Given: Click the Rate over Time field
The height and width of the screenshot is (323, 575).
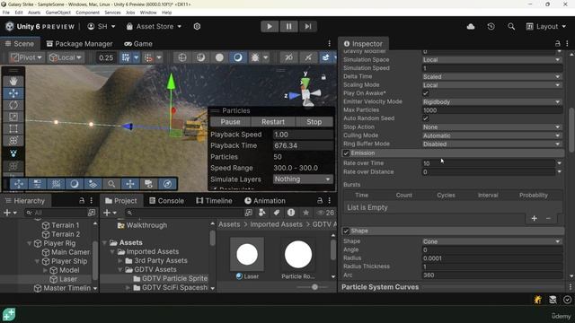Looking at the screenshot, I should [x=488, y=163].
